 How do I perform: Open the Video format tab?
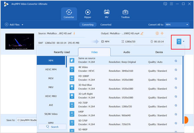pyautogui.click(x=94, y=52)
